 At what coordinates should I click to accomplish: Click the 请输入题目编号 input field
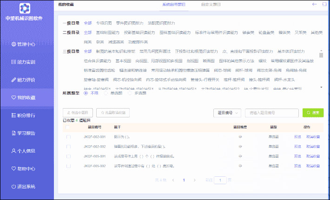coord(271,112)
